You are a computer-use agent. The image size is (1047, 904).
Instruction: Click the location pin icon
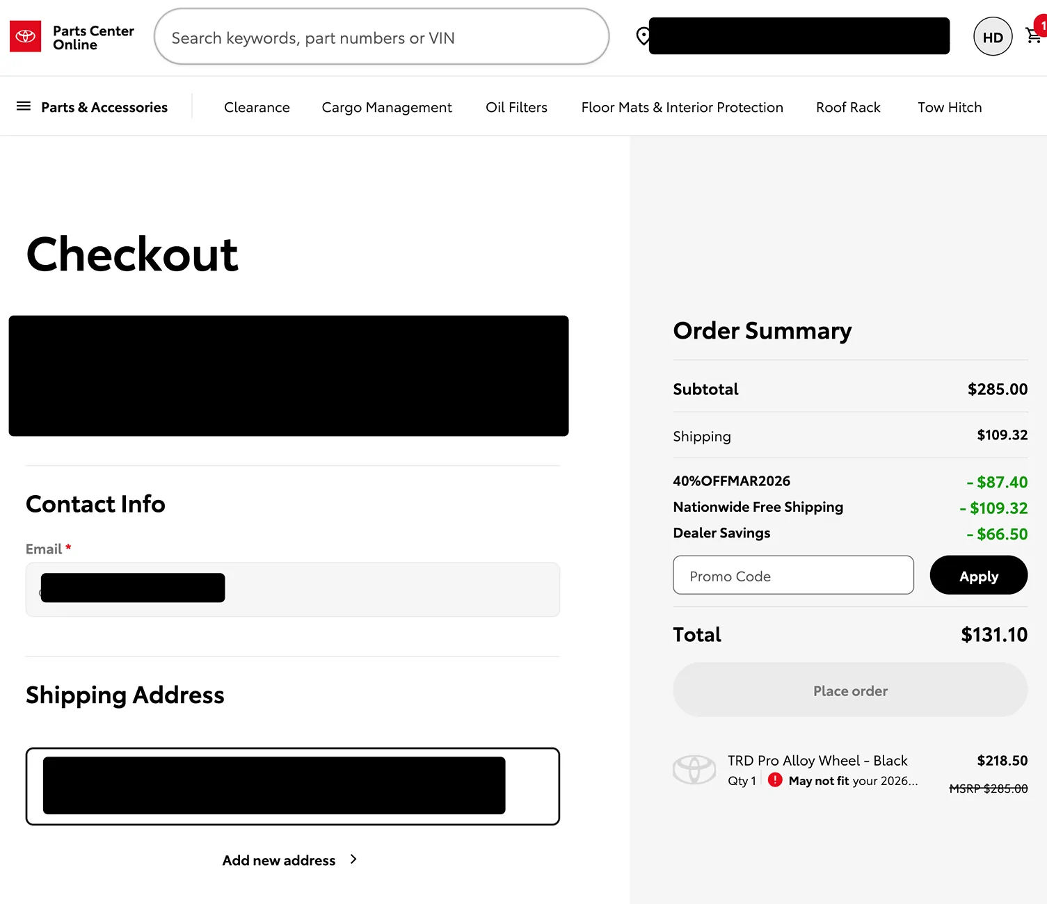tap(643, 36)
